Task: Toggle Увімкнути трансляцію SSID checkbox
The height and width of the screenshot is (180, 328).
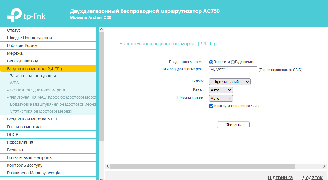Action: (211, 106)
